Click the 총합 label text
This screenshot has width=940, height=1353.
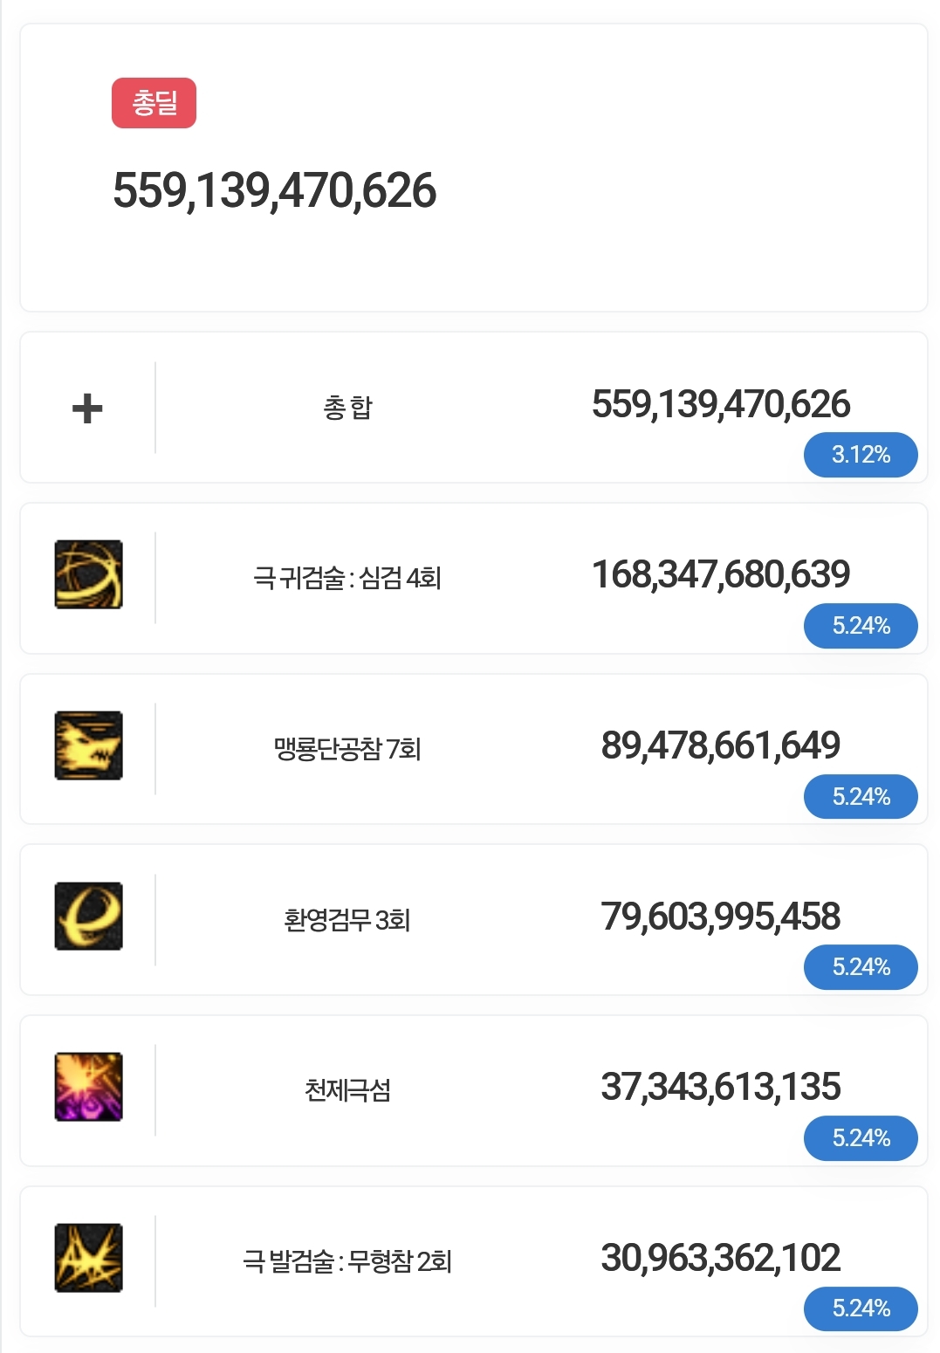click(x=347, y=408)
